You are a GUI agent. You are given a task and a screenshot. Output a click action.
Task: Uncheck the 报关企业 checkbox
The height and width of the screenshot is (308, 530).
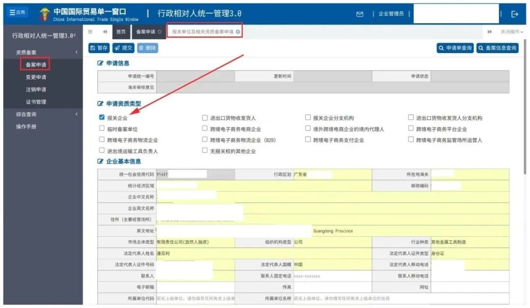point(102,118)
